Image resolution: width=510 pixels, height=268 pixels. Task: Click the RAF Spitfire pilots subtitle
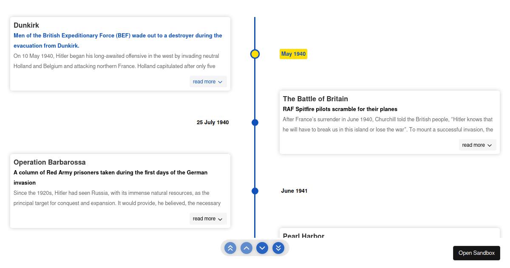click(x=340, y=109)
